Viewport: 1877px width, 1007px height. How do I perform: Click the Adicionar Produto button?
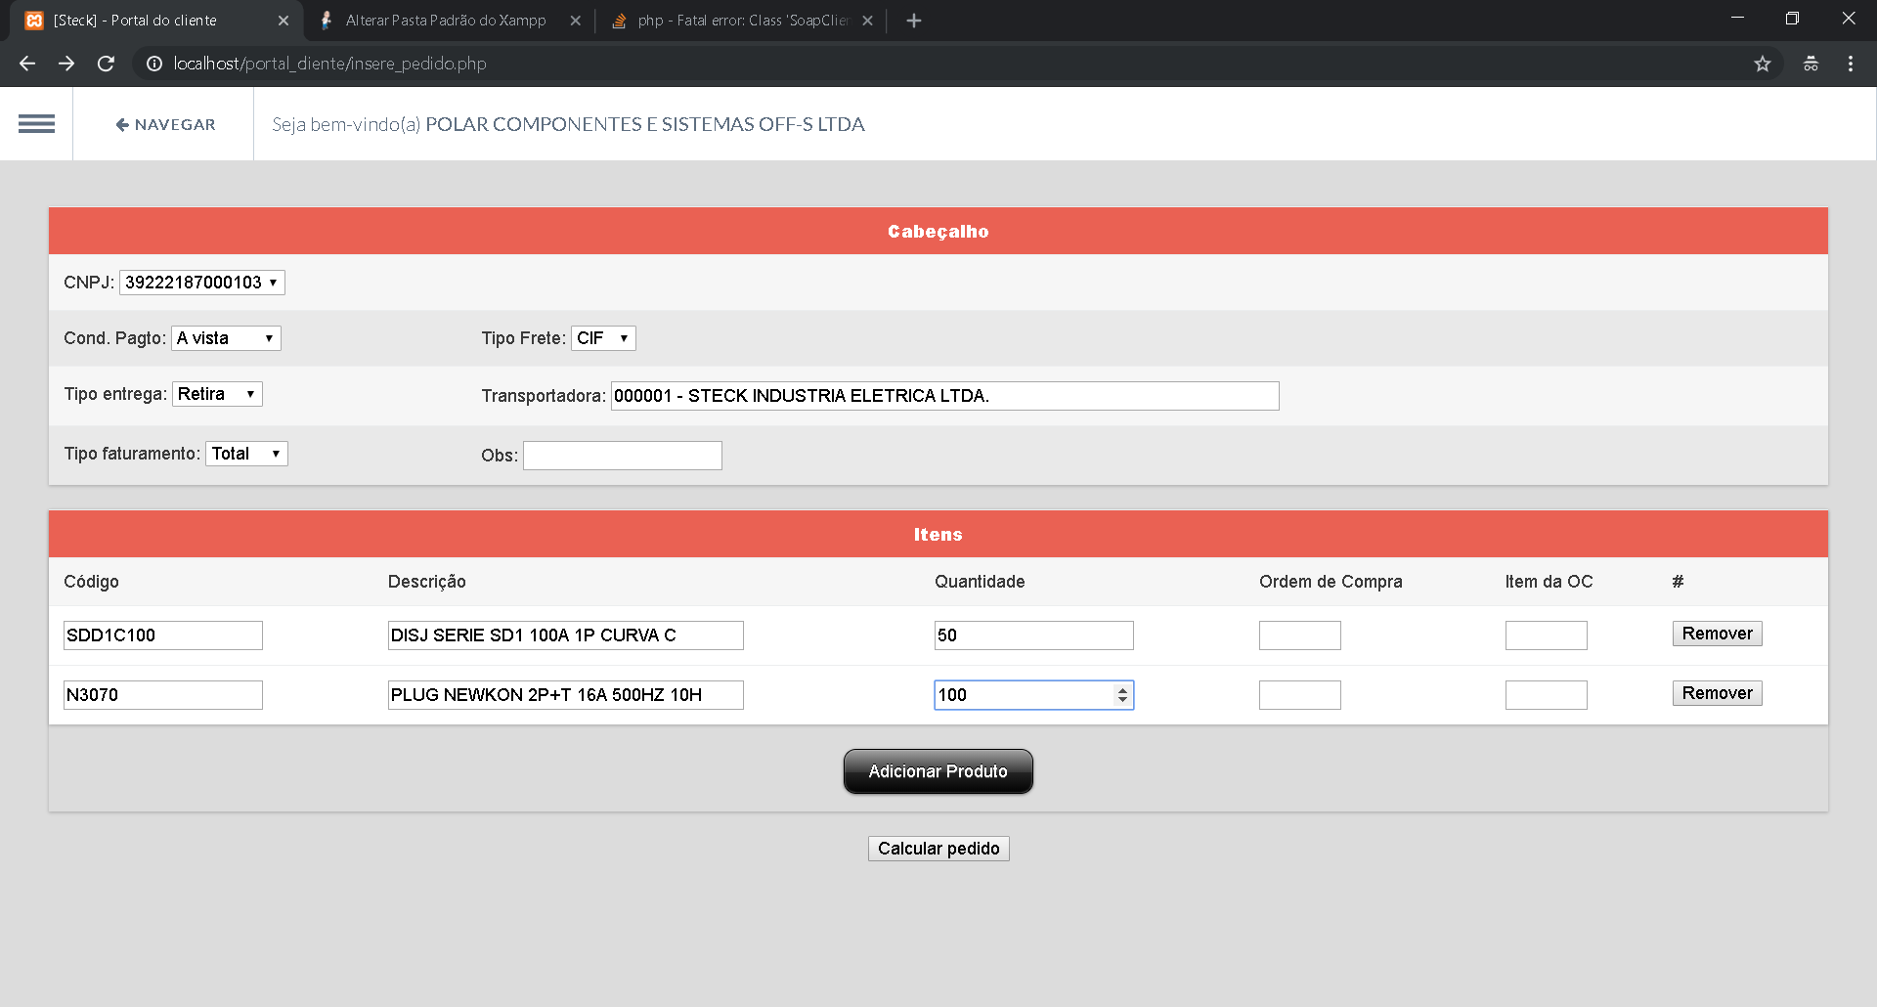938,771
